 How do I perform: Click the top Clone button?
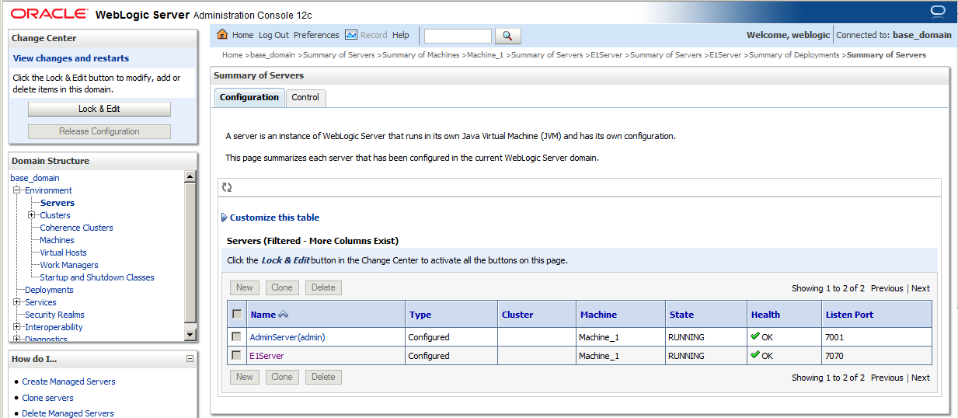[282, 287]
